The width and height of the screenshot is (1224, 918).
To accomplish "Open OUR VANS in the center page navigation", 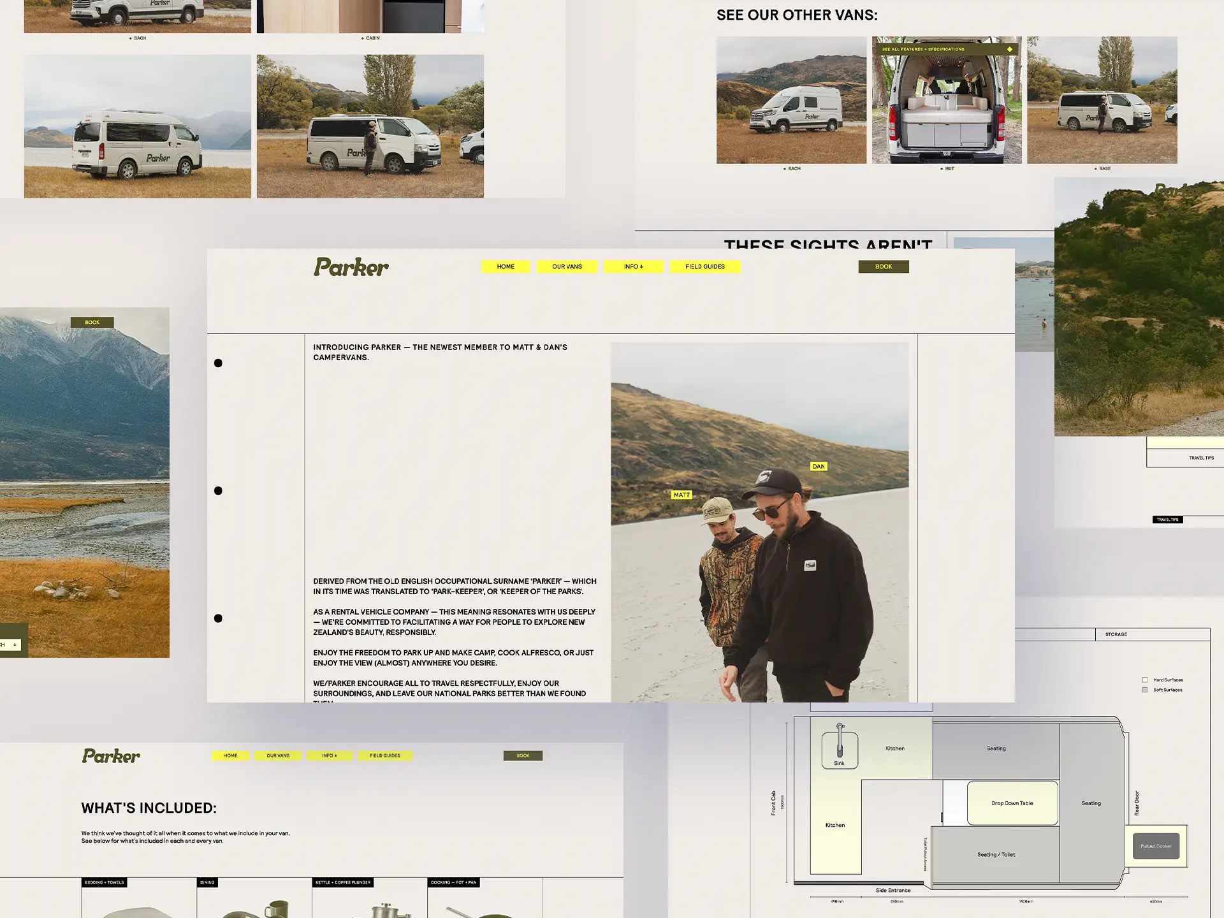I will click(567, 266).
